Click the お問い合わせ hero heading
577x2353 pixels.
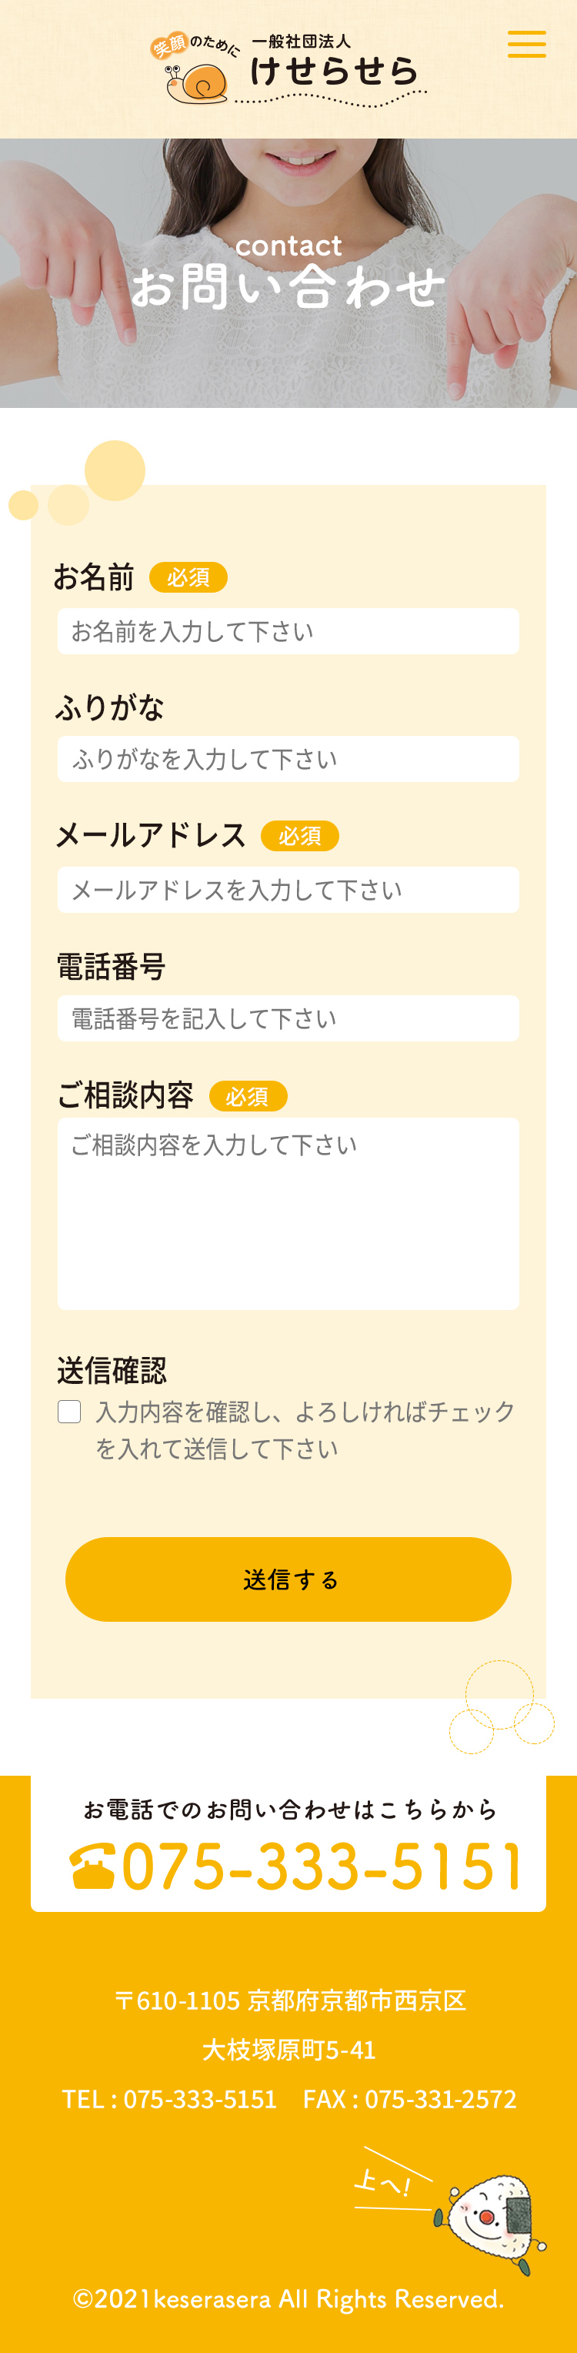[x=288, y=287]
